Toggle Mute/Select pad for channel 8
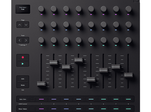The width and height of the screenshot is (151, 112). point(128,109)
